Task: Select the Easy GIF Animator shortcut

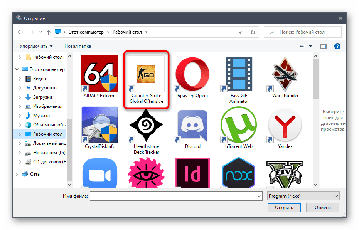Action: 239,74
